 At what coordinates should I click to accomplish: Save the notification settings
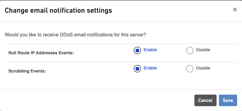(x=228, y=100)
